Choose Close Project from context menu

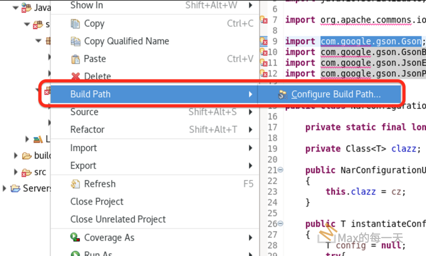tap(97, 201)
